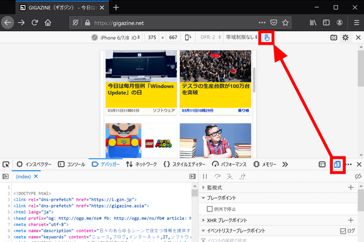Toggle responsive design mode button
Screen dimensions: 364x242
(337, 164)
